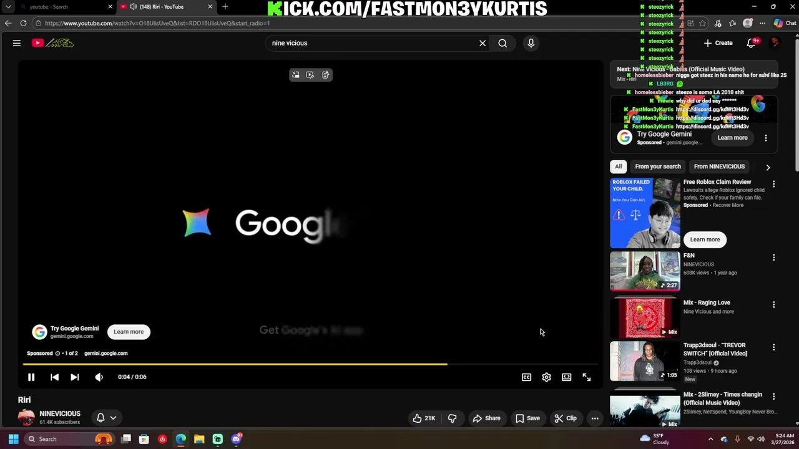Mute the Riri - YouTube tab audio icon

[133, 7]
